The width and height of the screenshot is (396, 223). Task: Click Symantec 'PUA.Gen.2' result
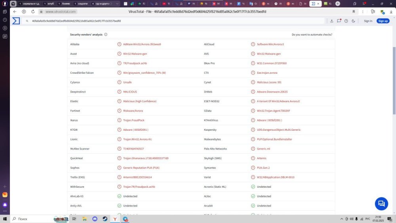point(263,168)
